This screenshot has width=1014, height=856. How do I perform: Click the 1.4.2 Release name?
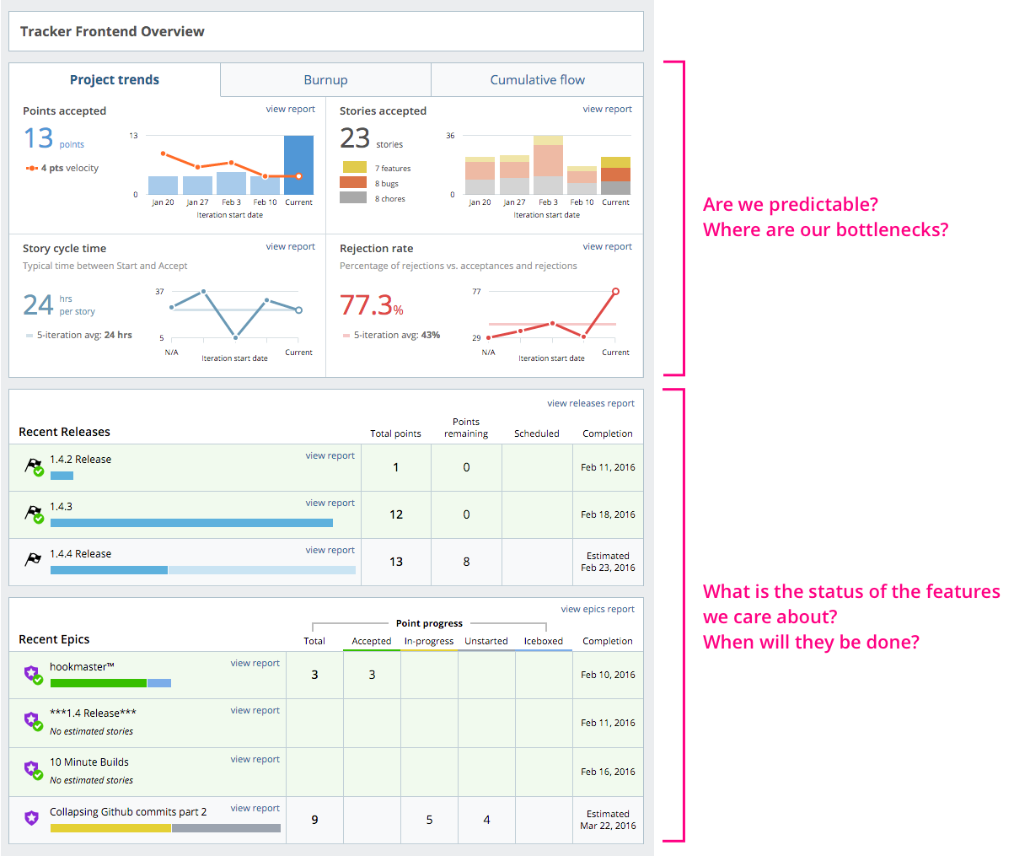click(x=80, y=460)
